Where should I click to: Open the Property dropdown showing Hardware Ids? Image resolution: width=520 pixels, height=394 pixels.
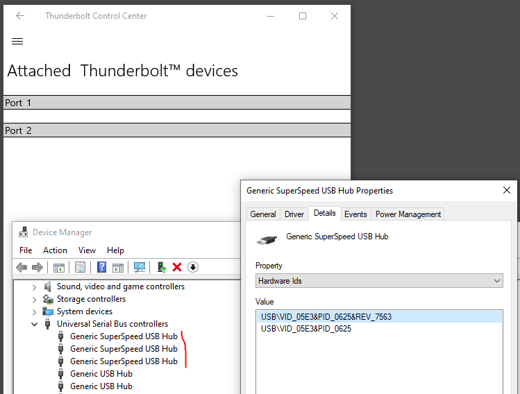click(x=379, y=281)
